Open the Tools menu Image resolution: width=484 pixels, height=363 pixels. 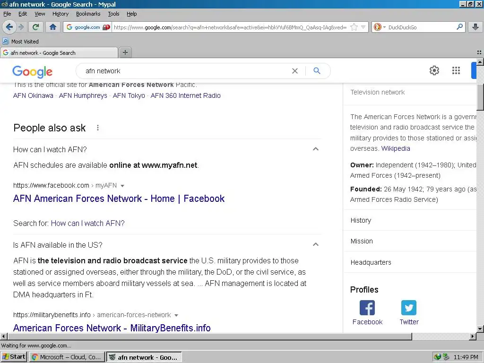(113, 14)
